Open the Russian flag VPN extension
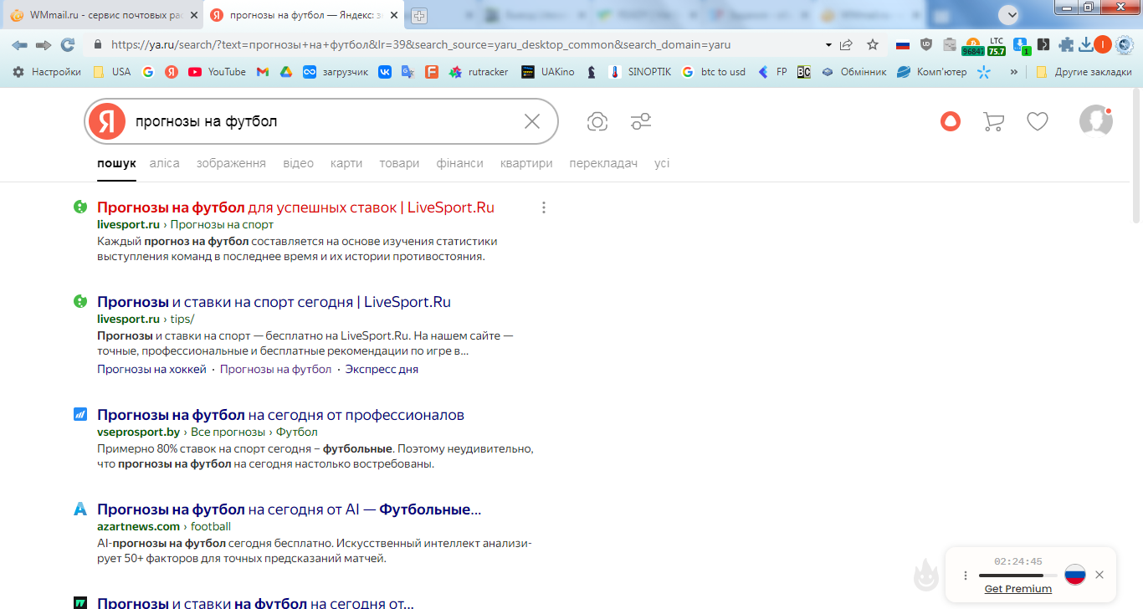 point(903,45)
